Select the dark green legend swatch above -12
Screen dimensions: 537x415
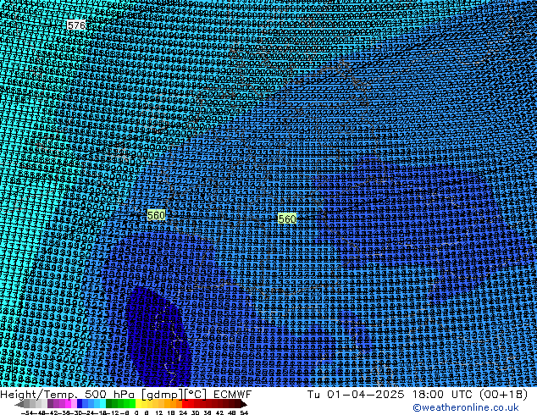[x=109, y=404]
